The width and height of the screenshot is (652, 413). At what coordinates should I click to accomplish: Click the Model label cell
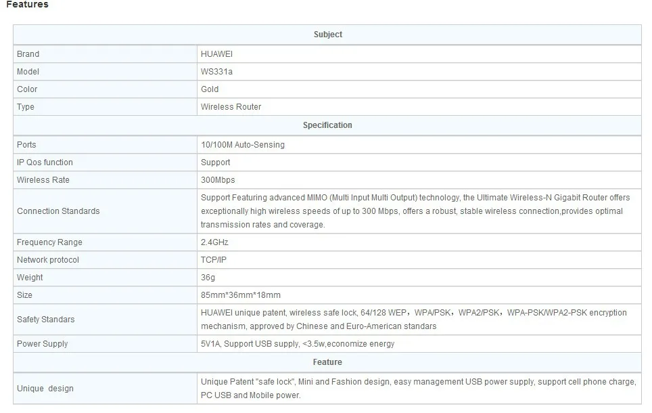28,72
